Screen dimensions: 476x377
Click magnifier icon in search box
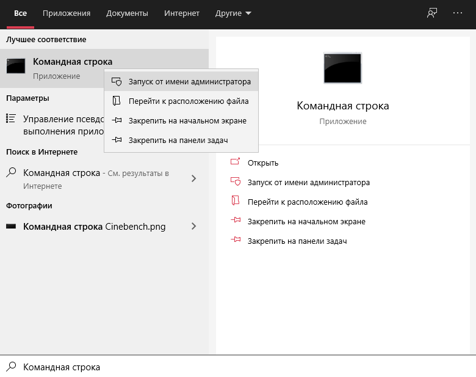click(x=11, y=367)
